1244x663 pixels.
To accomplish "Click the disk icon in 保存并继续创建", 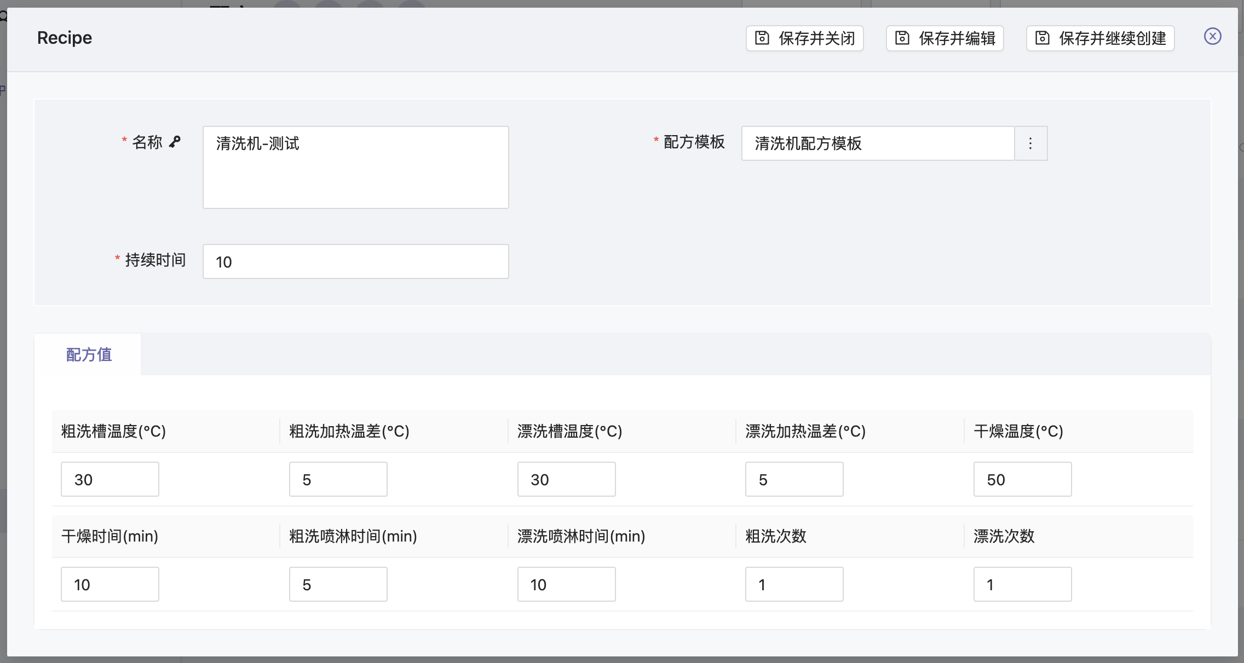I will point(1043,38).
